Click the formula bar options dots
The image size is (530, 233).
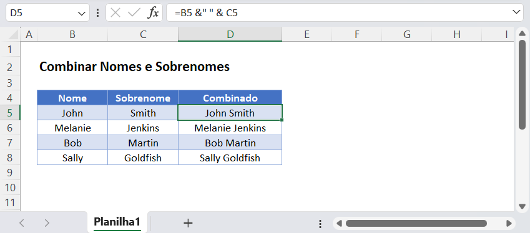coord(98,13)
